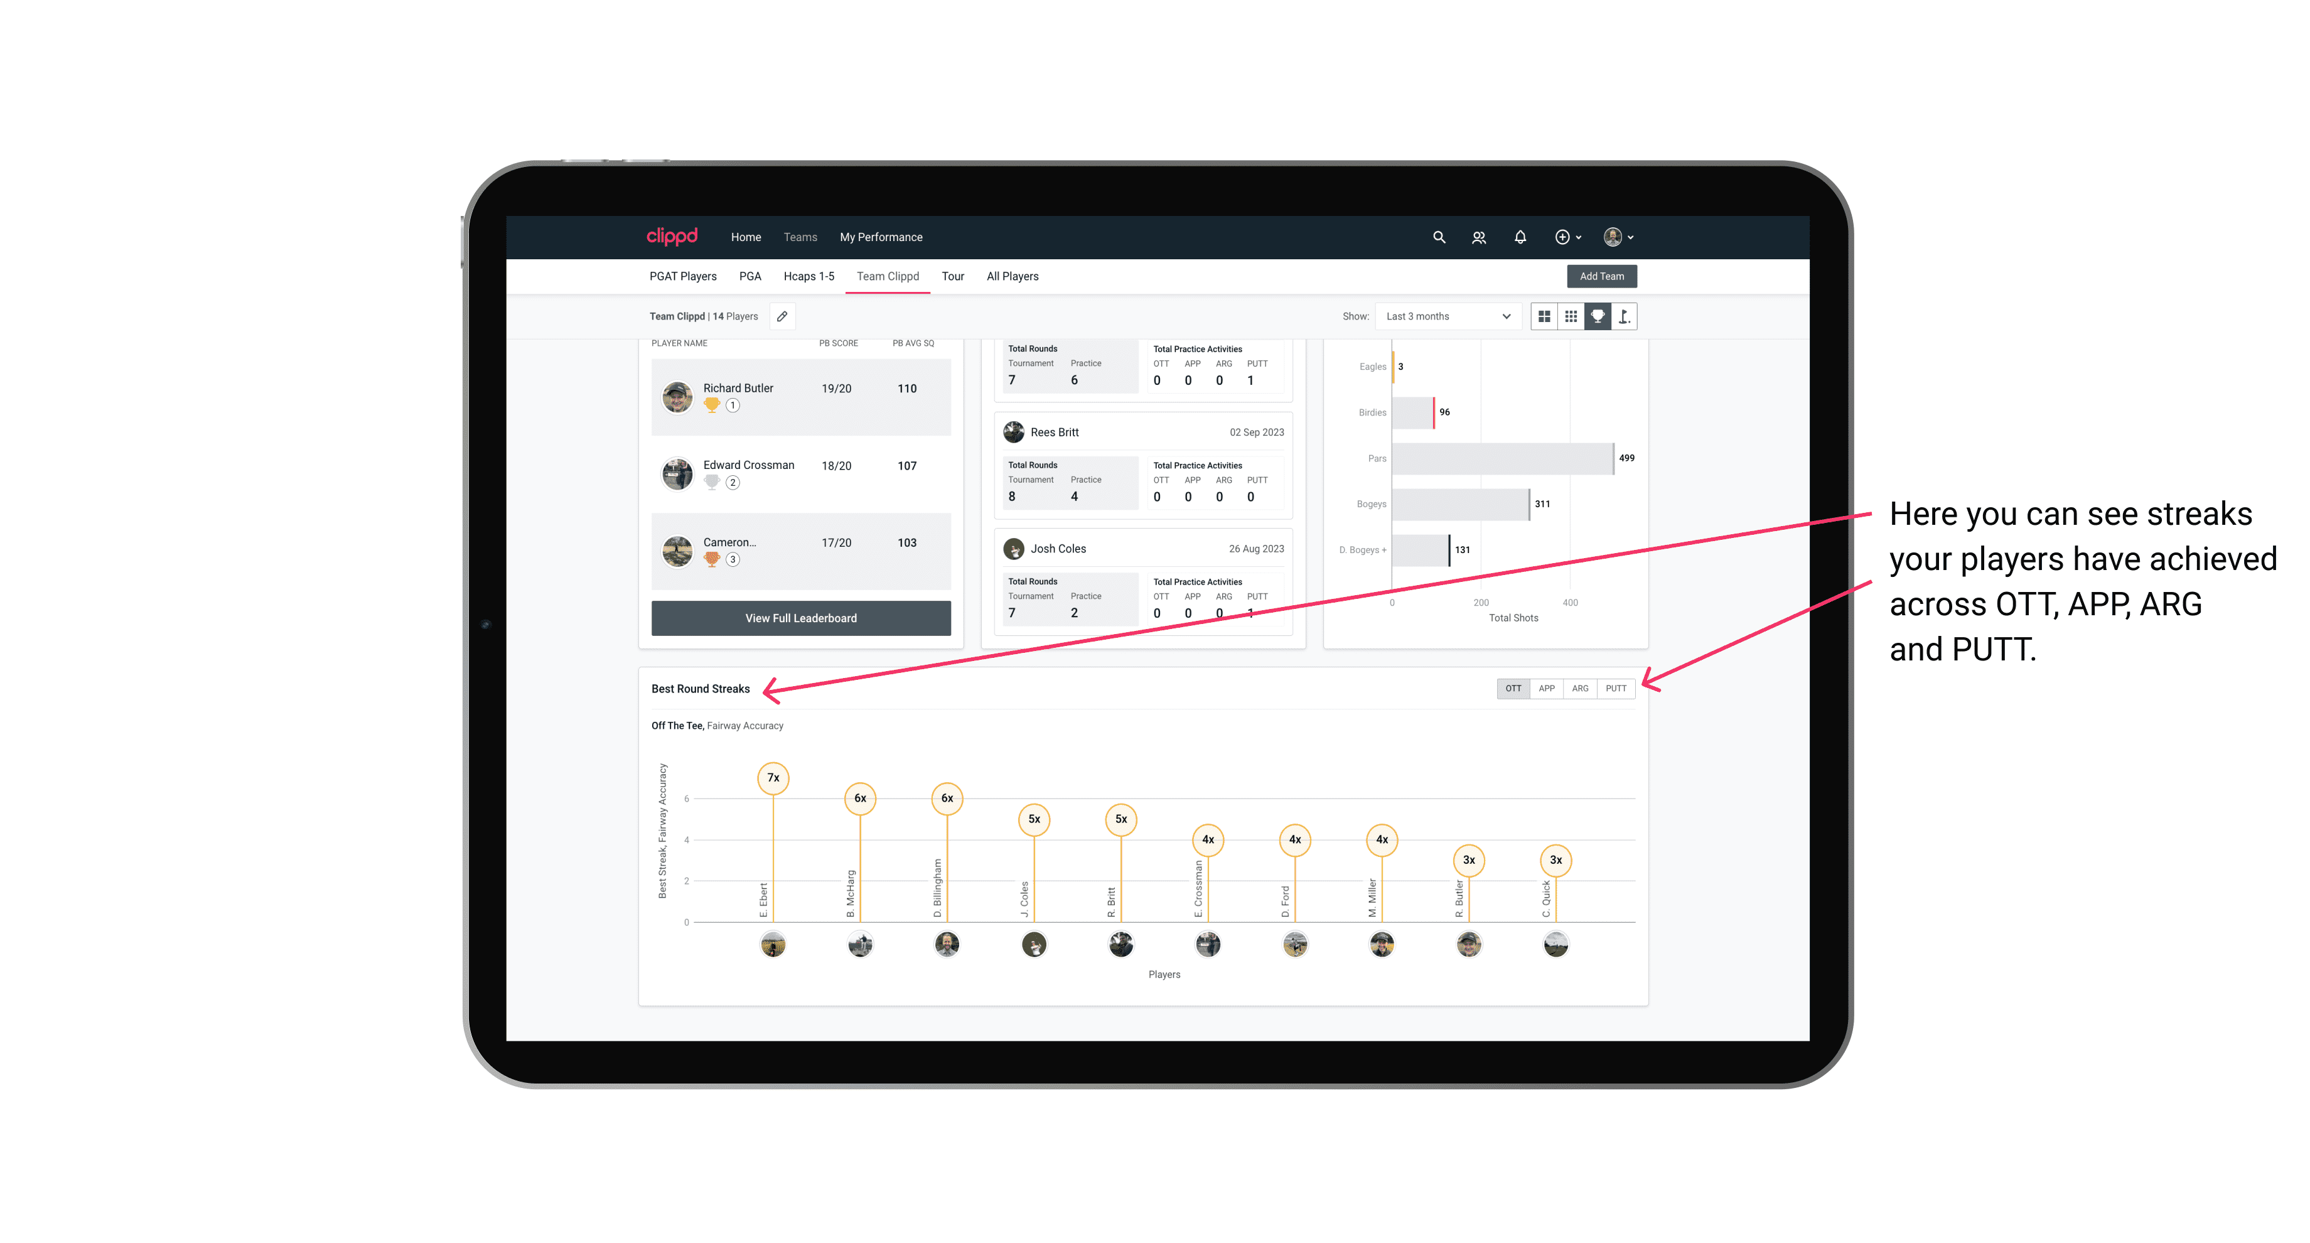
Task: Click the notification bell icon
Action: point(1519,237)
